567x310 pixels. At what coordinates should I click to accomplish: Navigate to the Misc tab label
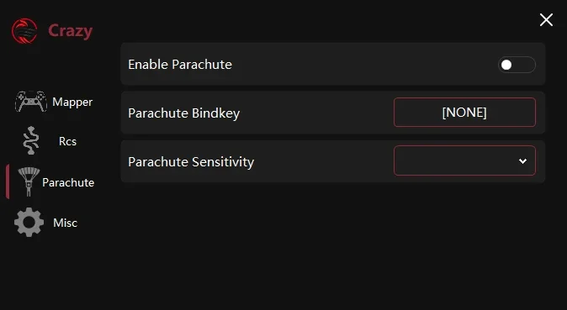tap(65, 223)
